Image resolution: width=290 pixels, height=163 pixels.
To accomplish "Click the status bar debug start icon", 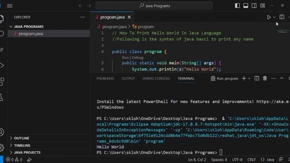I will [x=29, y=159].
